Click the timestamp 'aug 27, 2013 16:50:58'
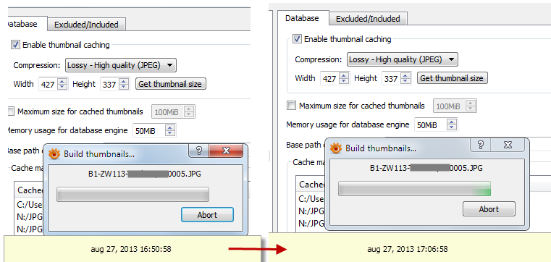 coord(131,249)
